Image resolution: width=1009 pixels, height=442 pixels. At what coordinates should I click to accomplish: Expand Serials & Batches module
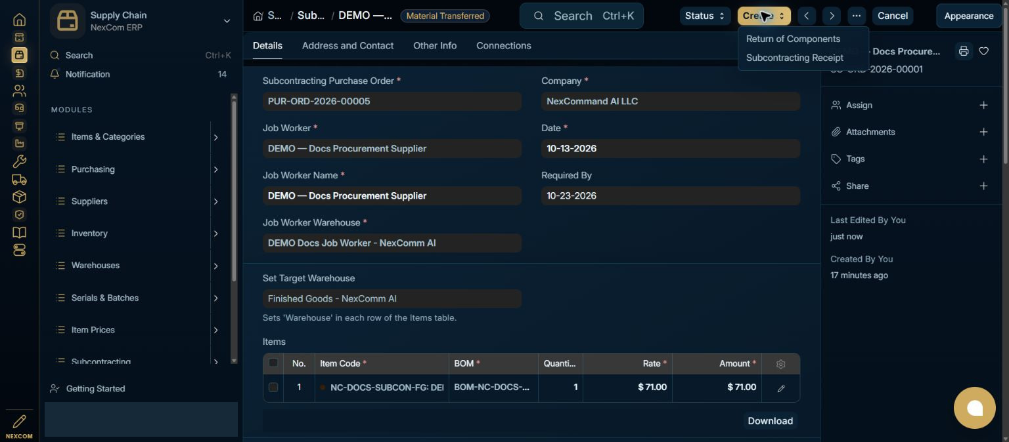click(x=215, y=298)
